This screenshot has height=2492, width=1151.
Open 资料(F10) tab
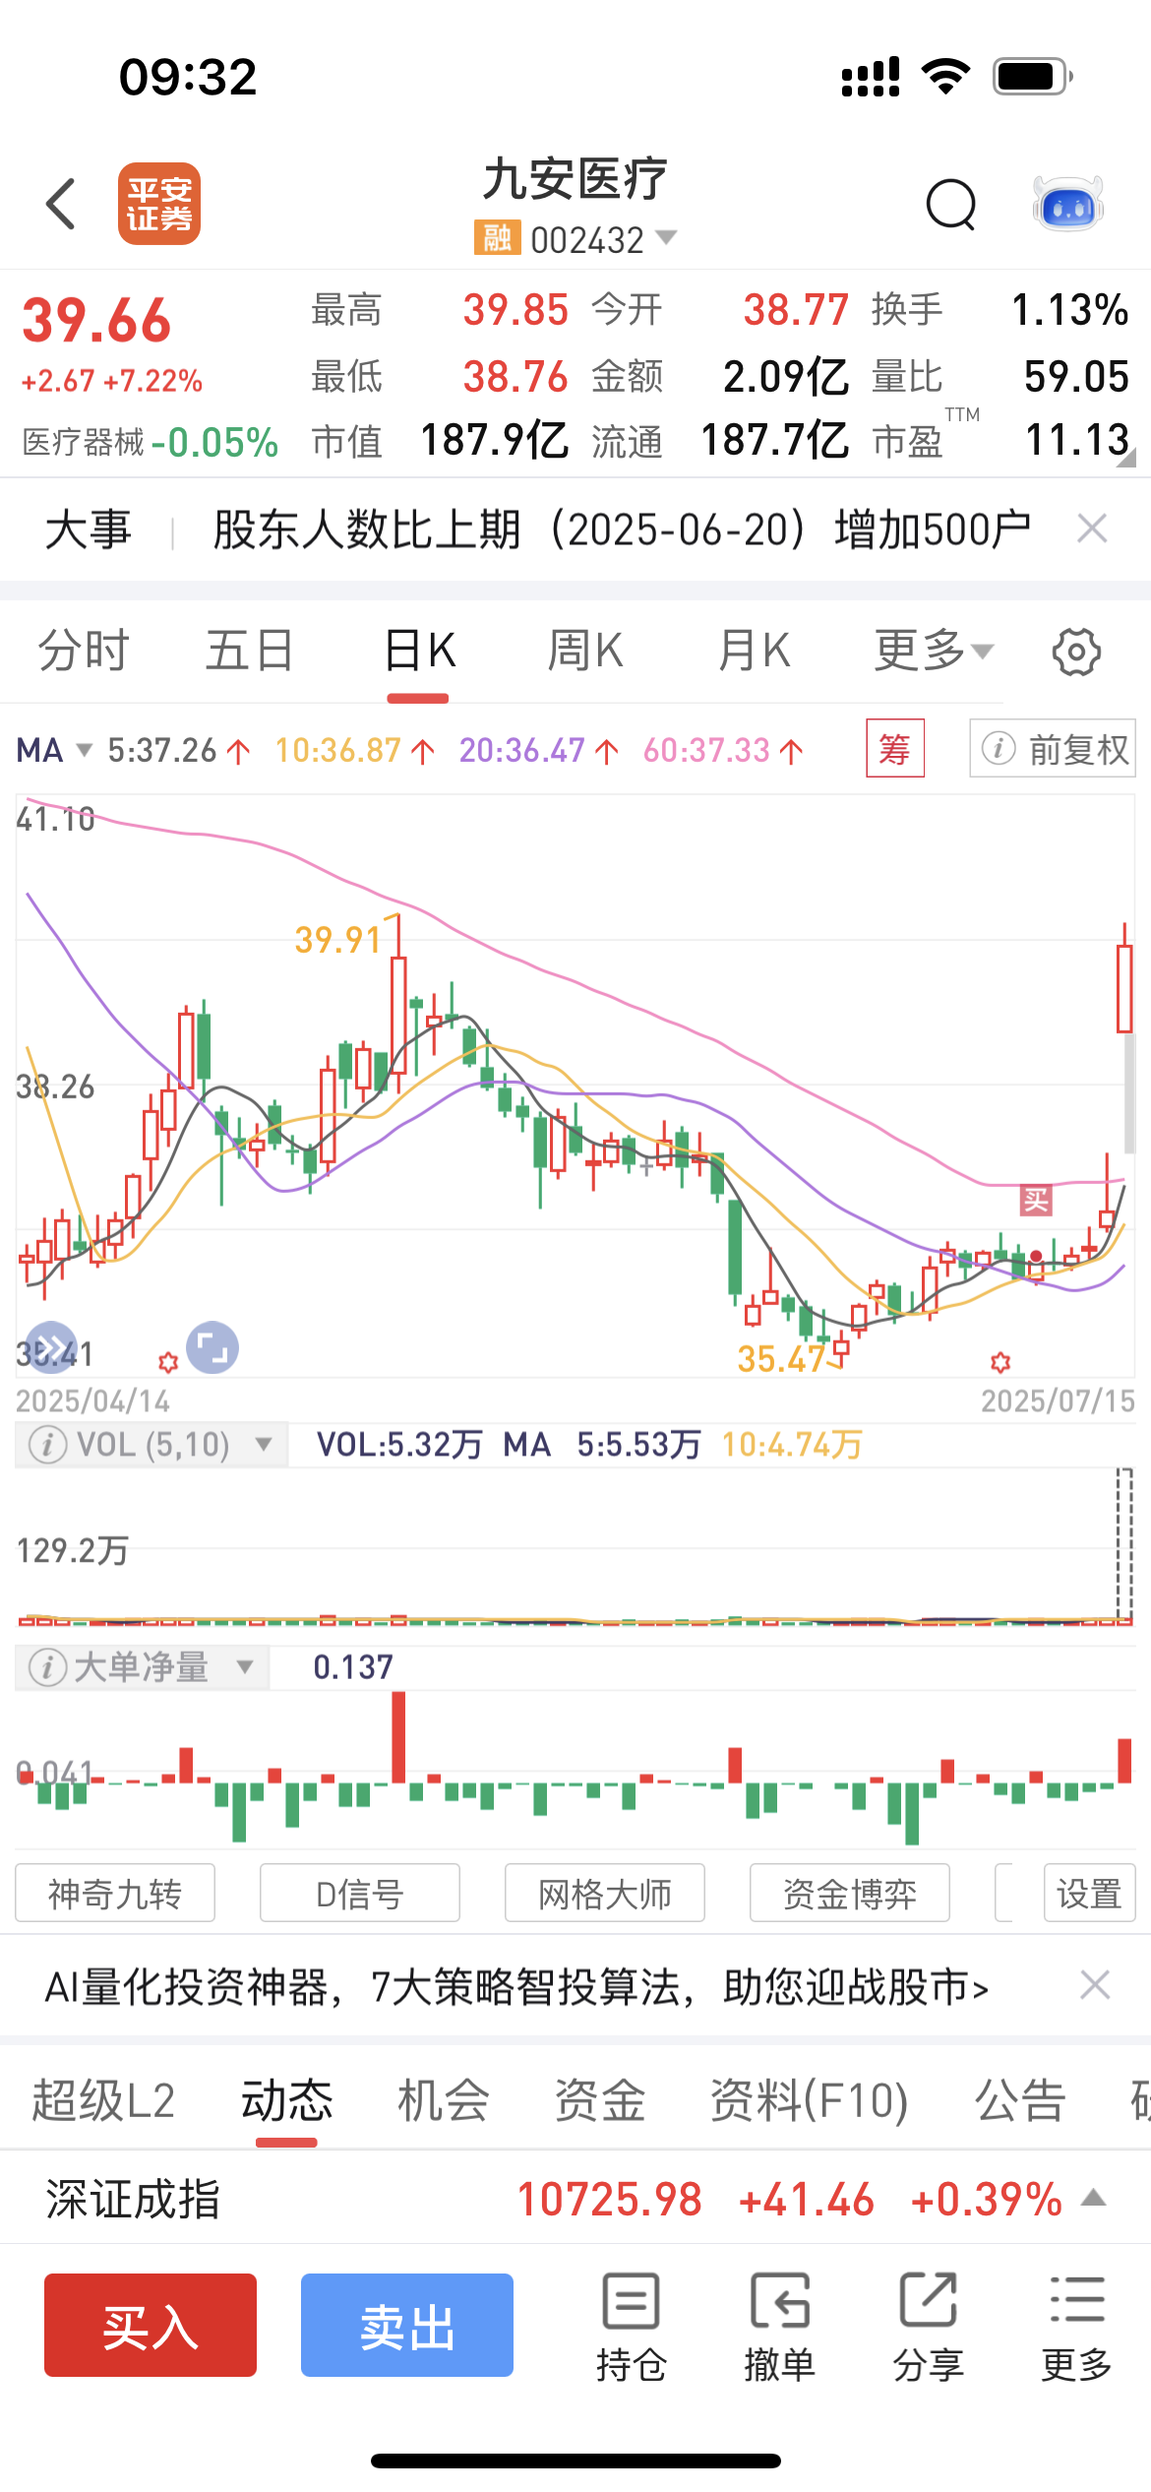pyautogui.click(x=810, y=2101)
